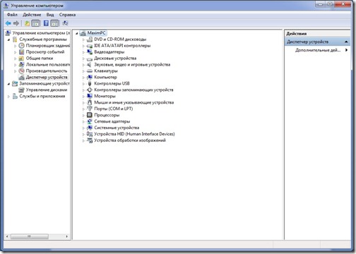
Task: Click the blue Help question-mark toolbar icon
Action: click(46, 23)
